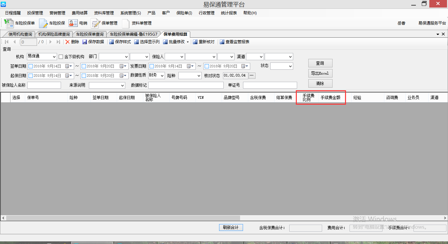Close the active document tab

443,34
